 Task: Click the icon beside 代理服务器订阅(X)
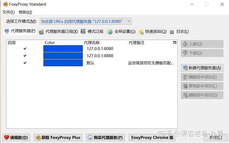[41, 32]
